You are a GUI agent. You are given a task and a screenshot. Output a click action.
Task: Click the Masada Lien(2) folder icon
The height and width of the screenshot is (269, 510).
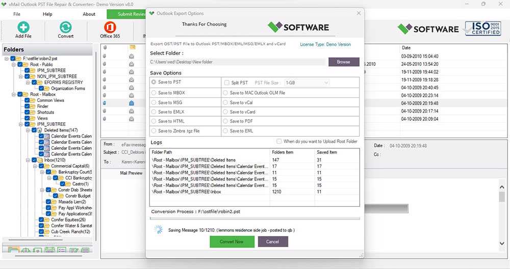[x=55, y=202]
